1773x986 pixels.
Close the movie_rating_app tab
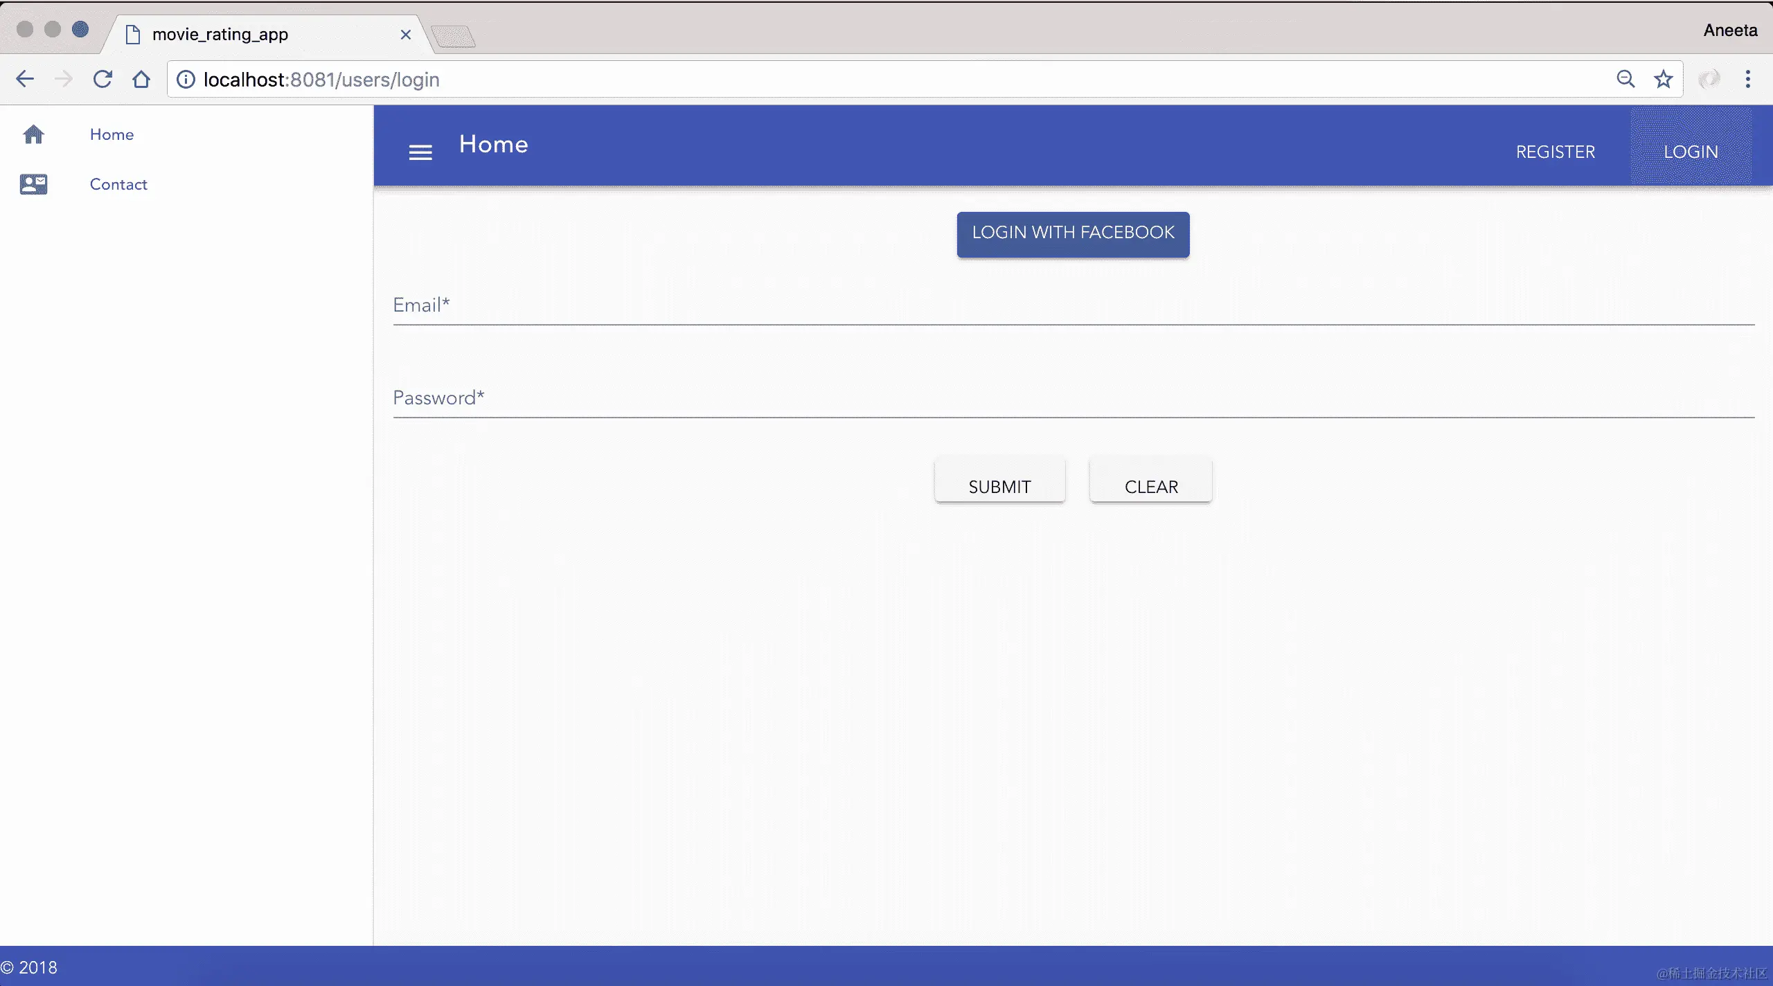tap(406, 35)
